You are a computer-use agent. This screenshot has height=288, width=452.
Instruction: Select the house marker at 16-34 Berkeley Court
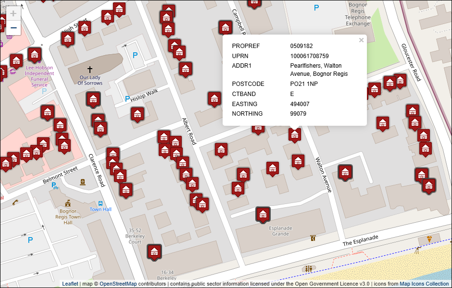[154, 252]
